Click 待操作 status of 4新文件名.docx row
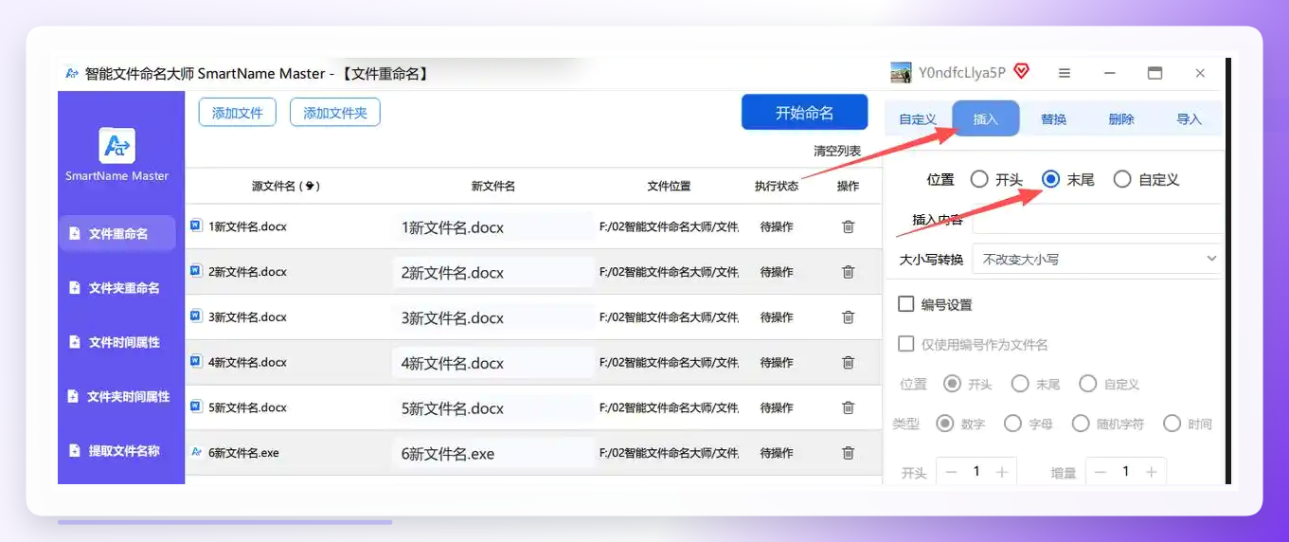The height and width of the screenshot is (542, 1289). pos(777,363)
